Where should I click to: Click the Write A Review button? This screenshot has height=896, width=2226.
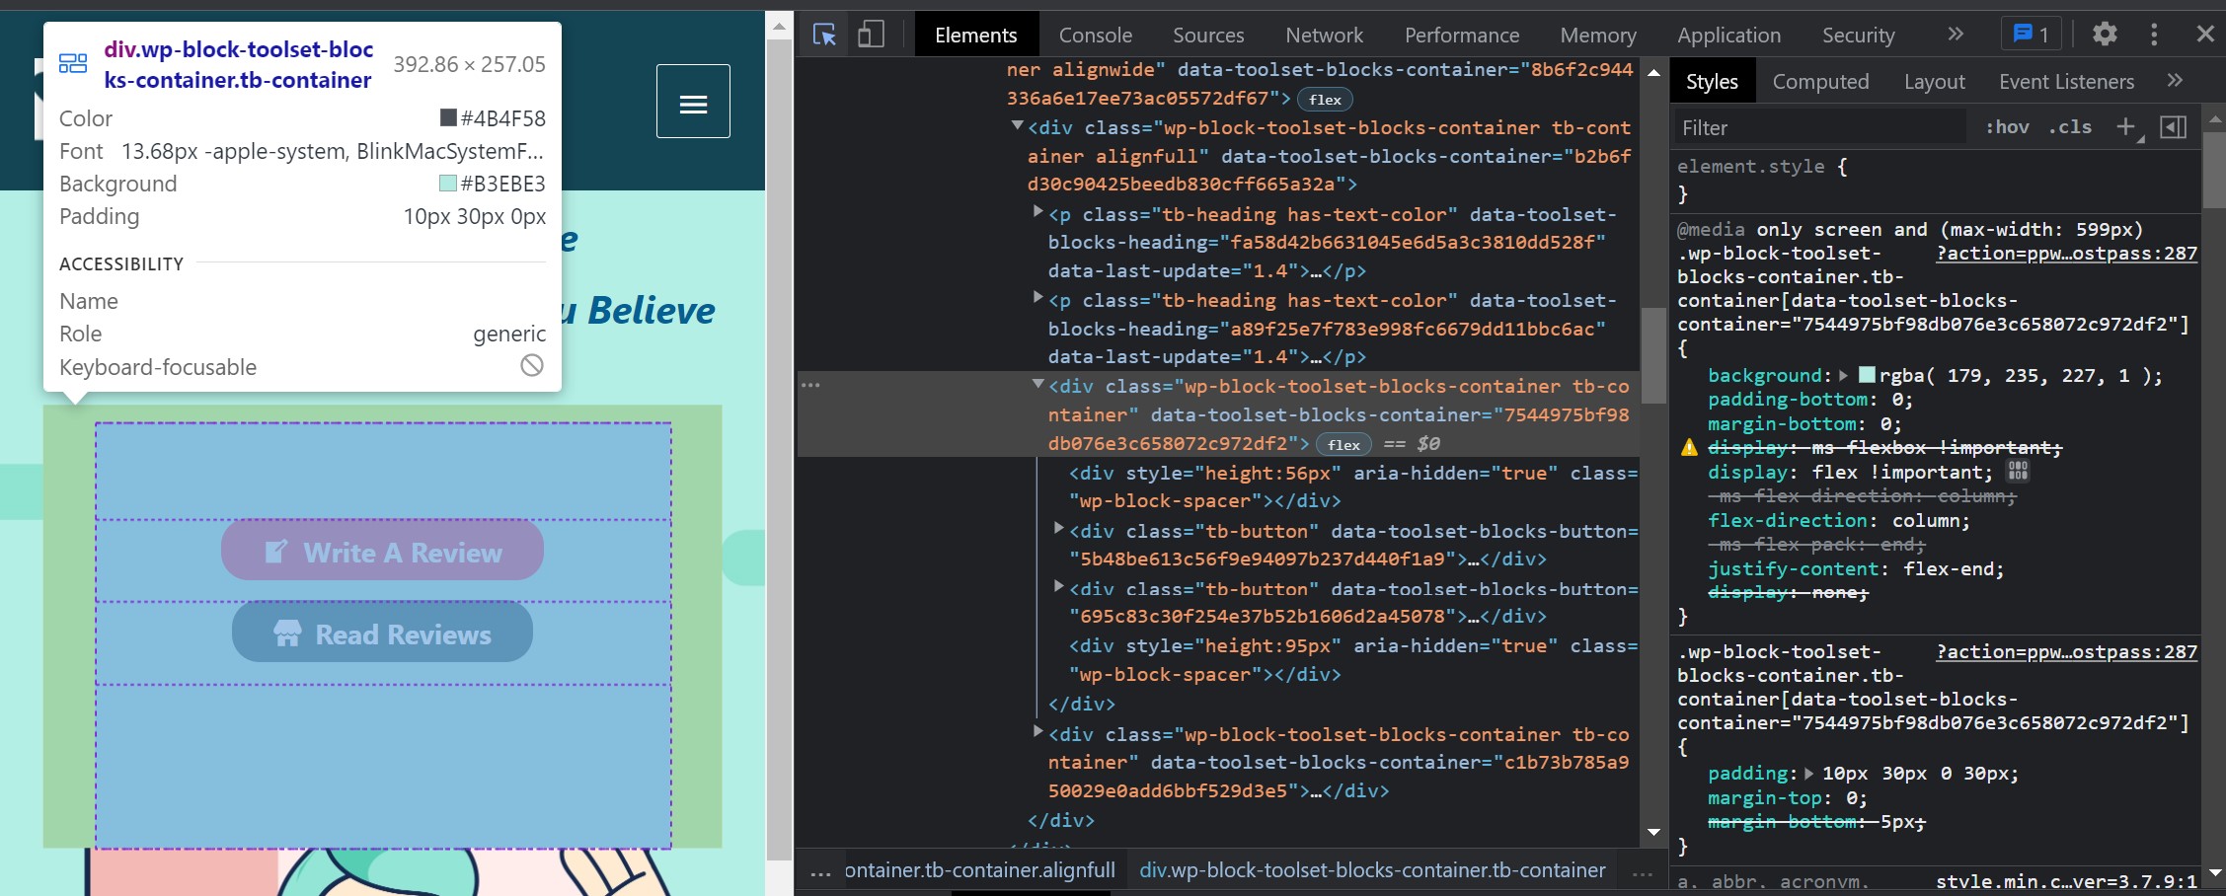[382, 550]
